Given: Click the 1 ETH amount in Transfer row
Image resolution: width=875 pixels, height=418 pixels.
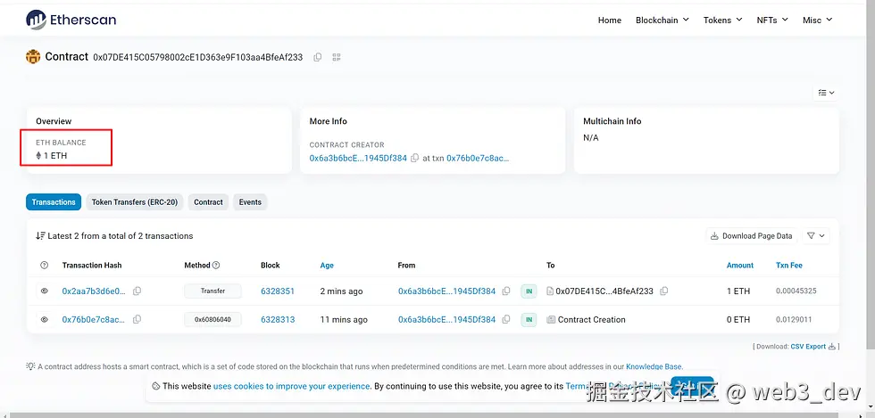Looking at the screenshot, I should click(738, 291).
